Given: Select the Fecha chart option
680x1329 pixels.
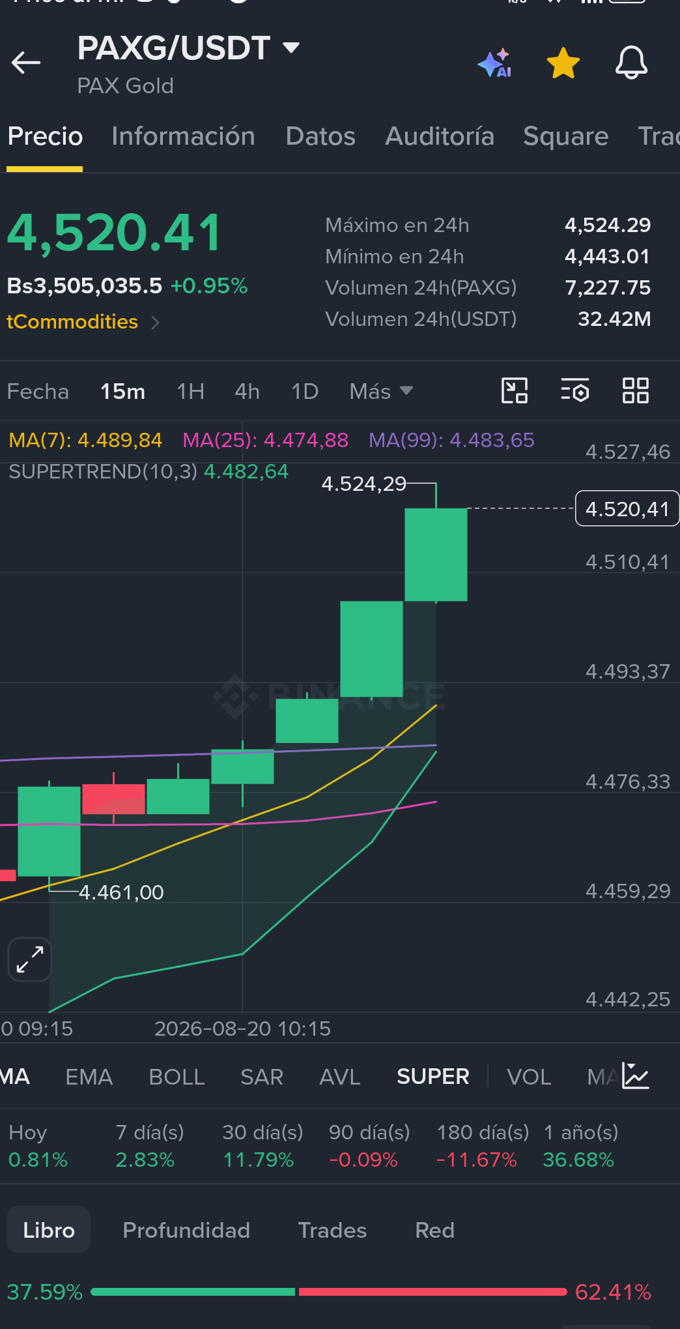Looking at the screenshot, I should (x=38, y=392).
